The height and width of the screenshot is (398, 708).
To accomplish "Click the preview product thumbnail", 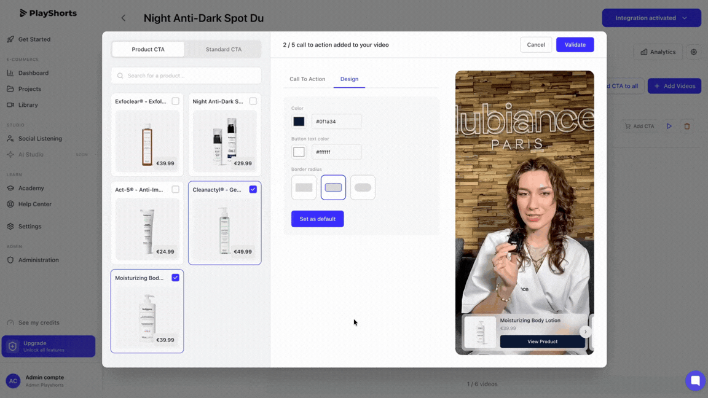I will (x=481, y=332).
